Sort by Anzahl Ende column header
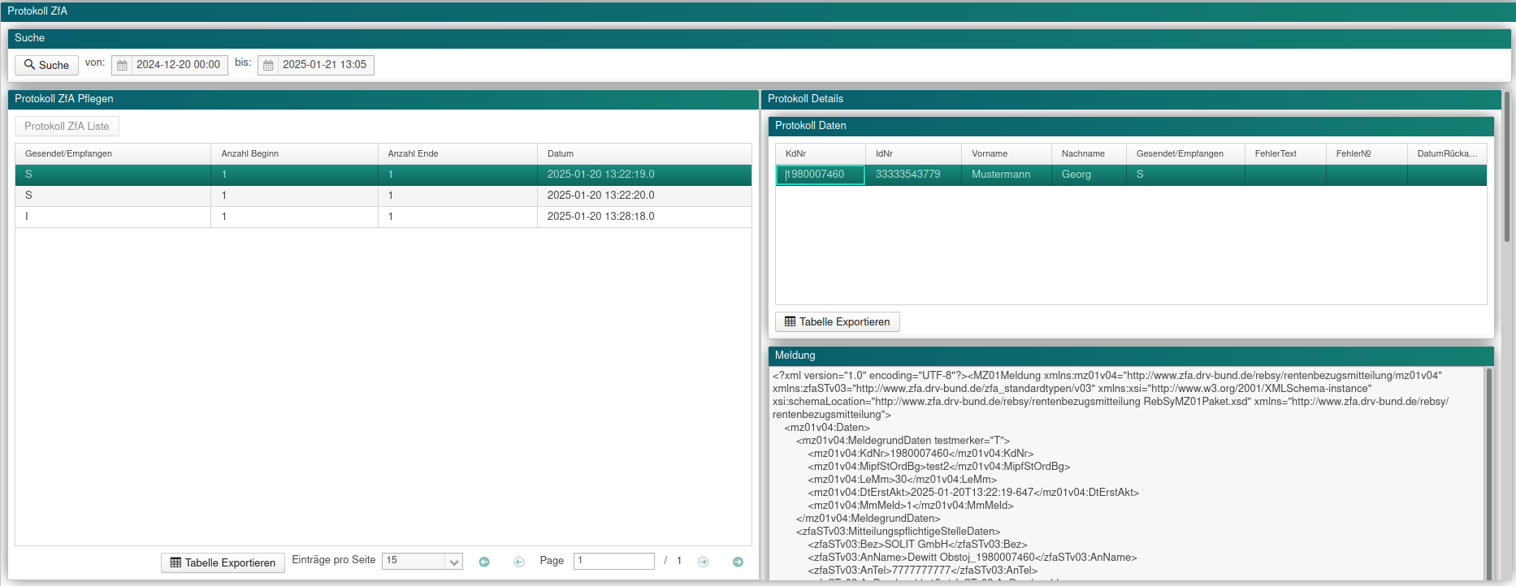 pyautogui.click(x=457, y=153)
